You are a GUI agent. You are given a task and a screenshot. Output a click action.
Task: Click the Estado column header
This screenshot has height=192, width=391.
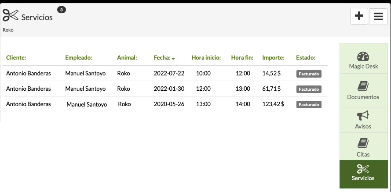(x=306, y=57)
